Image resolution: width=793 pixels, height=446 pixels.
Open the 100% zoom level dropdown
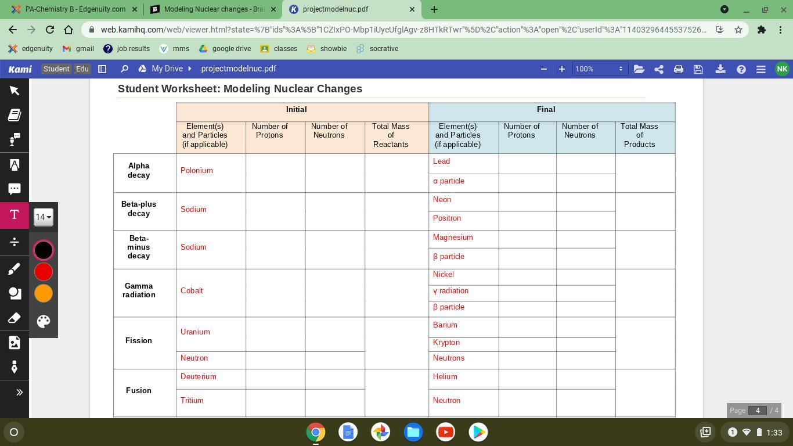point(599,69)
